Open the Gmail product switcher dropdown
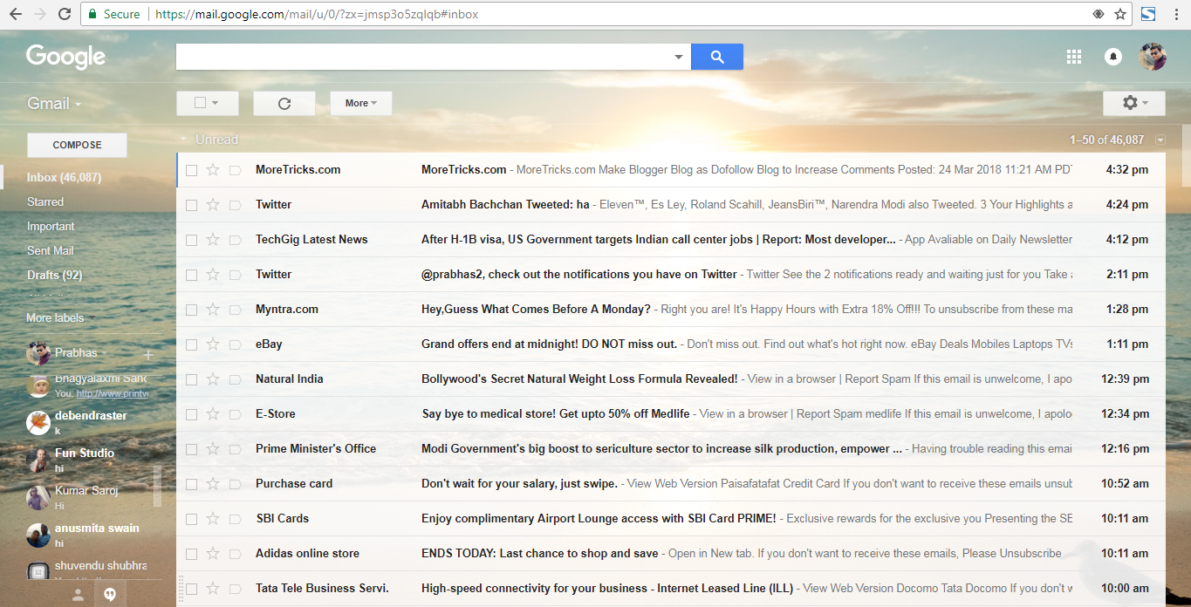The image size is (1191, 607). (x=54, y=104)
